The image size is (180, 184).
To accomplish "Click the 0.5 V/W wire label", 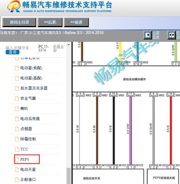I will pos(128,129).
